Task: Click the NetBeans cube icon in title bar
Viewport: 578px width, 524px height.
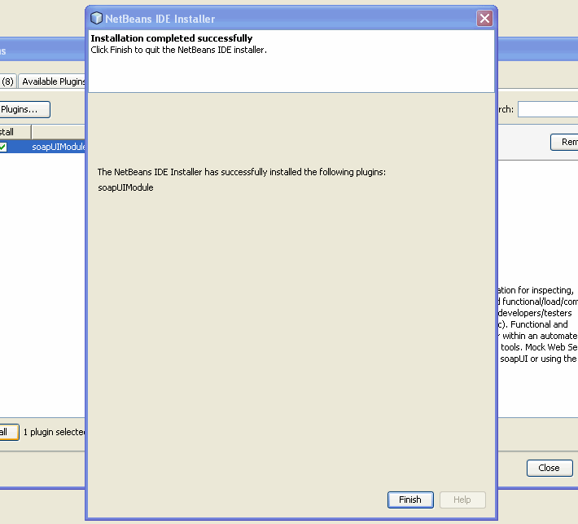Action: 97,18
